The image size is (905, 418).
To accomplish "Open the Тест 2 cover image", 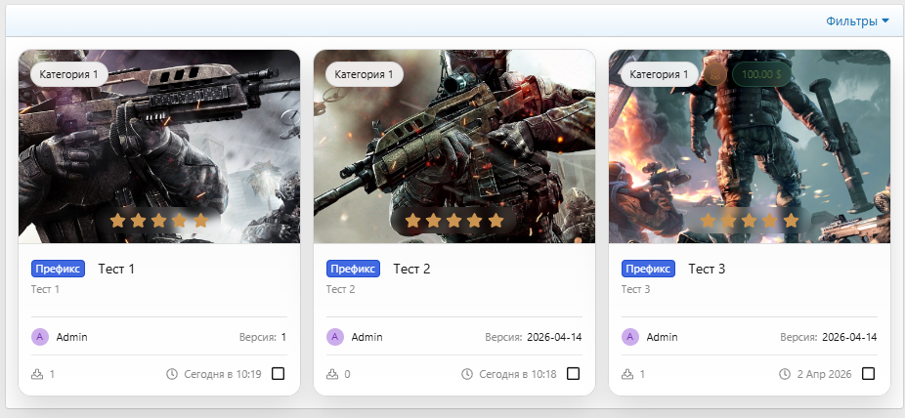I will click(x=454, y=146).
